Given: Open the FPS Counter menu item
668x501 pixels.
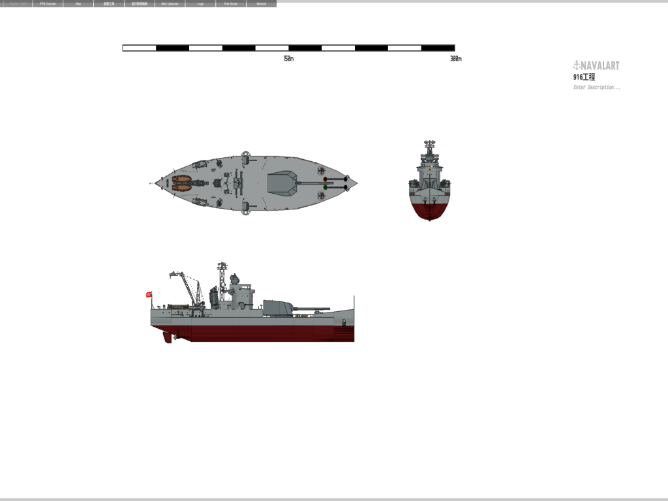Looking at the screenshot, I should (x=48, y=4).
